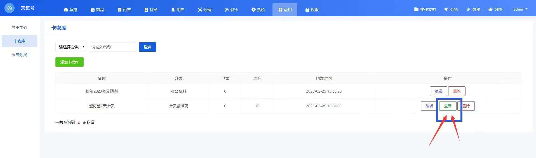The width and height of the screenshot is (536, 158).
Task: Open the 权限 permissions lock menu
Action: (x=312, y=10)
